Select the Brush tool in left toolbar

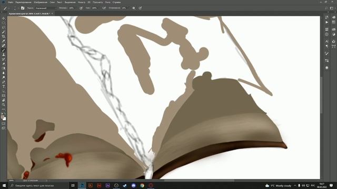tap(4, 50)
